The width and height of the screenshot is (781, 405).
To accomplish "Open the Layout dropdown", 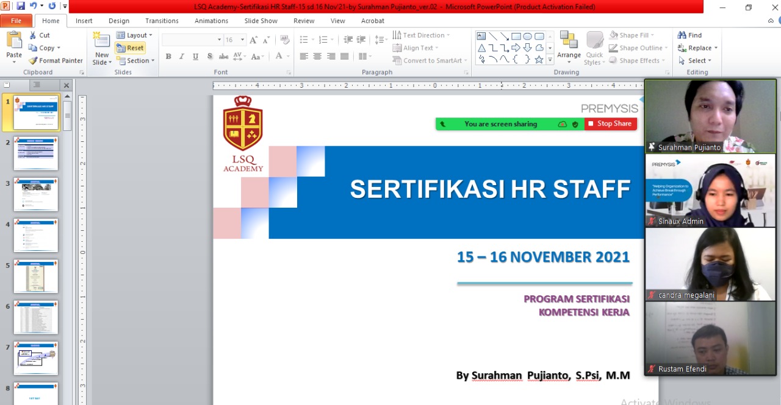I will [x=135, y=35].
